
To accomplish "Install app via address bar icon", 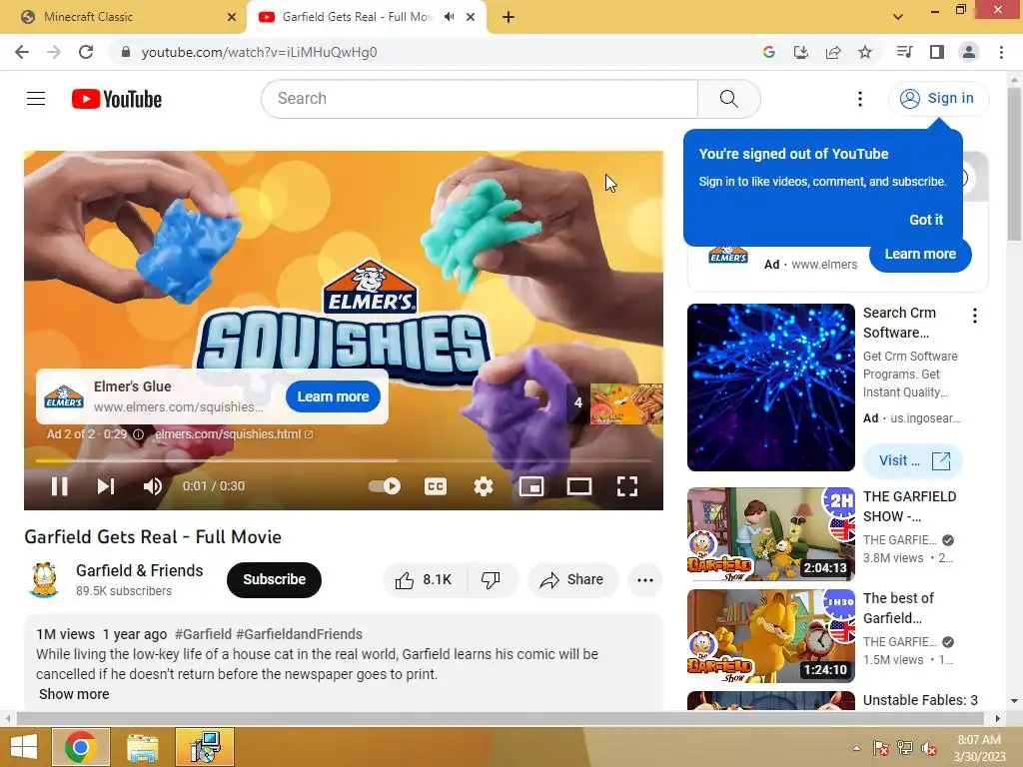I will [801, 52].
